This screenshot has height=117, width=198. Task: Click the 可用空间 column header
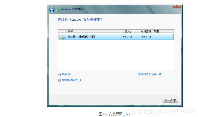pos(143,31)
